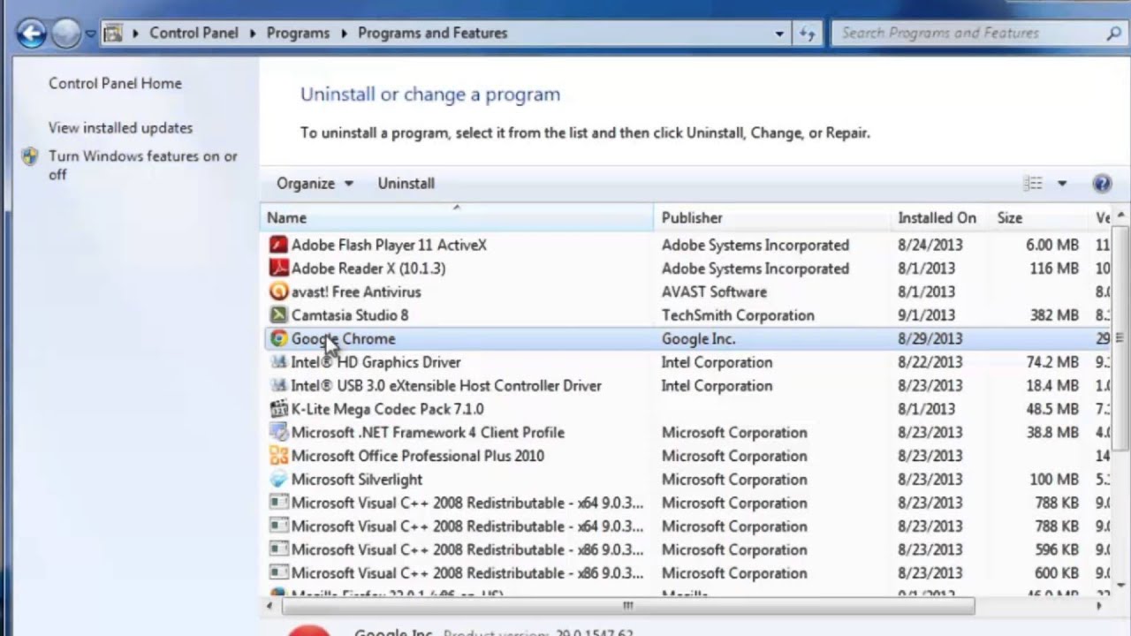Click the Intel USB 3.0 Controller Driver icon
Screen dimensions: 1131x636
coord(278,386)
